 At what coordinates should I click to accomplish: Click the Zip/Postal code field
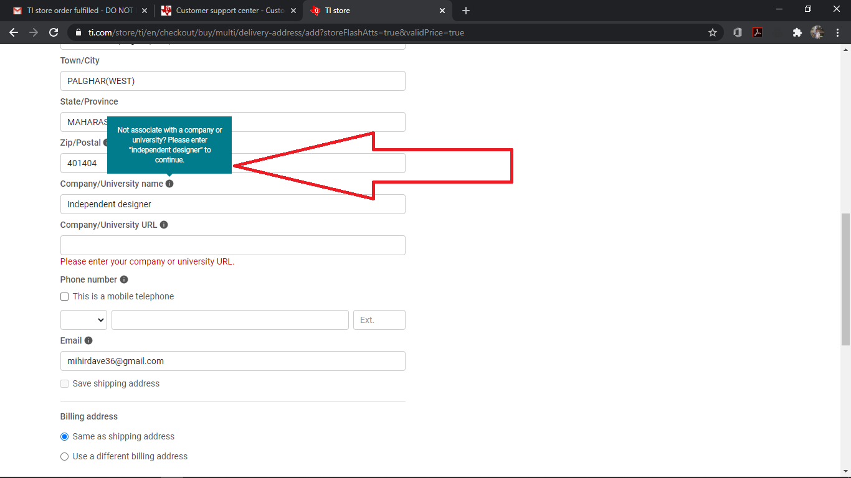[x=233, y=163]
